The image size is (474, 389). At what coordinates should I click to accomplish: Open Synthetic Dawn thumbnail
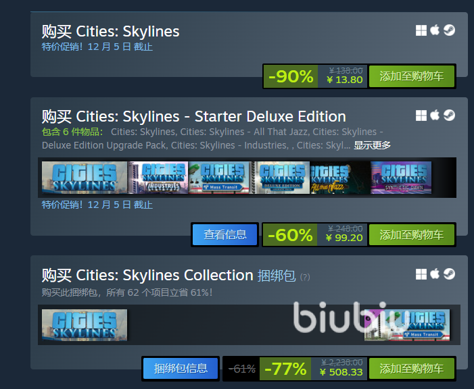click(x=401, y=178)
